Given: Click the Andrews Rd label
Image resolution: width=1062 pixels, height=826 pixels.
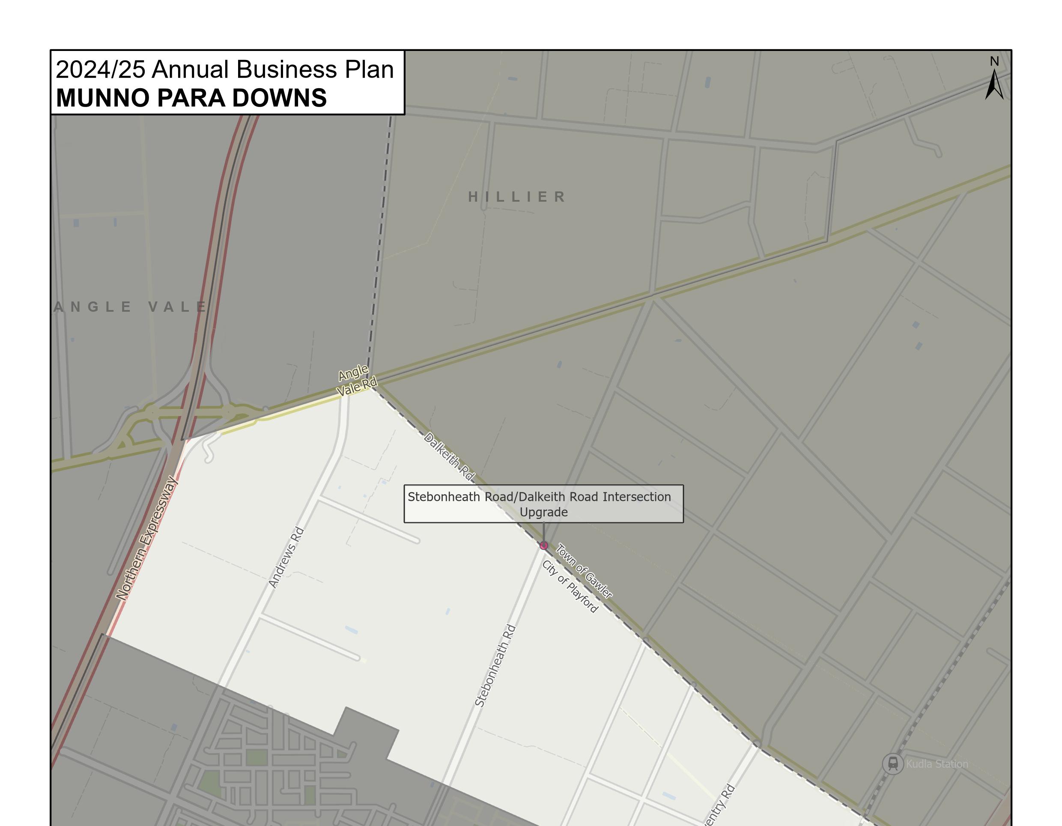Looking at the screenshot, I should coord(286,558).
